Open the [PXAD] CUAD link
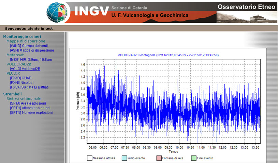278x163 pixels. tap(21, 78)
